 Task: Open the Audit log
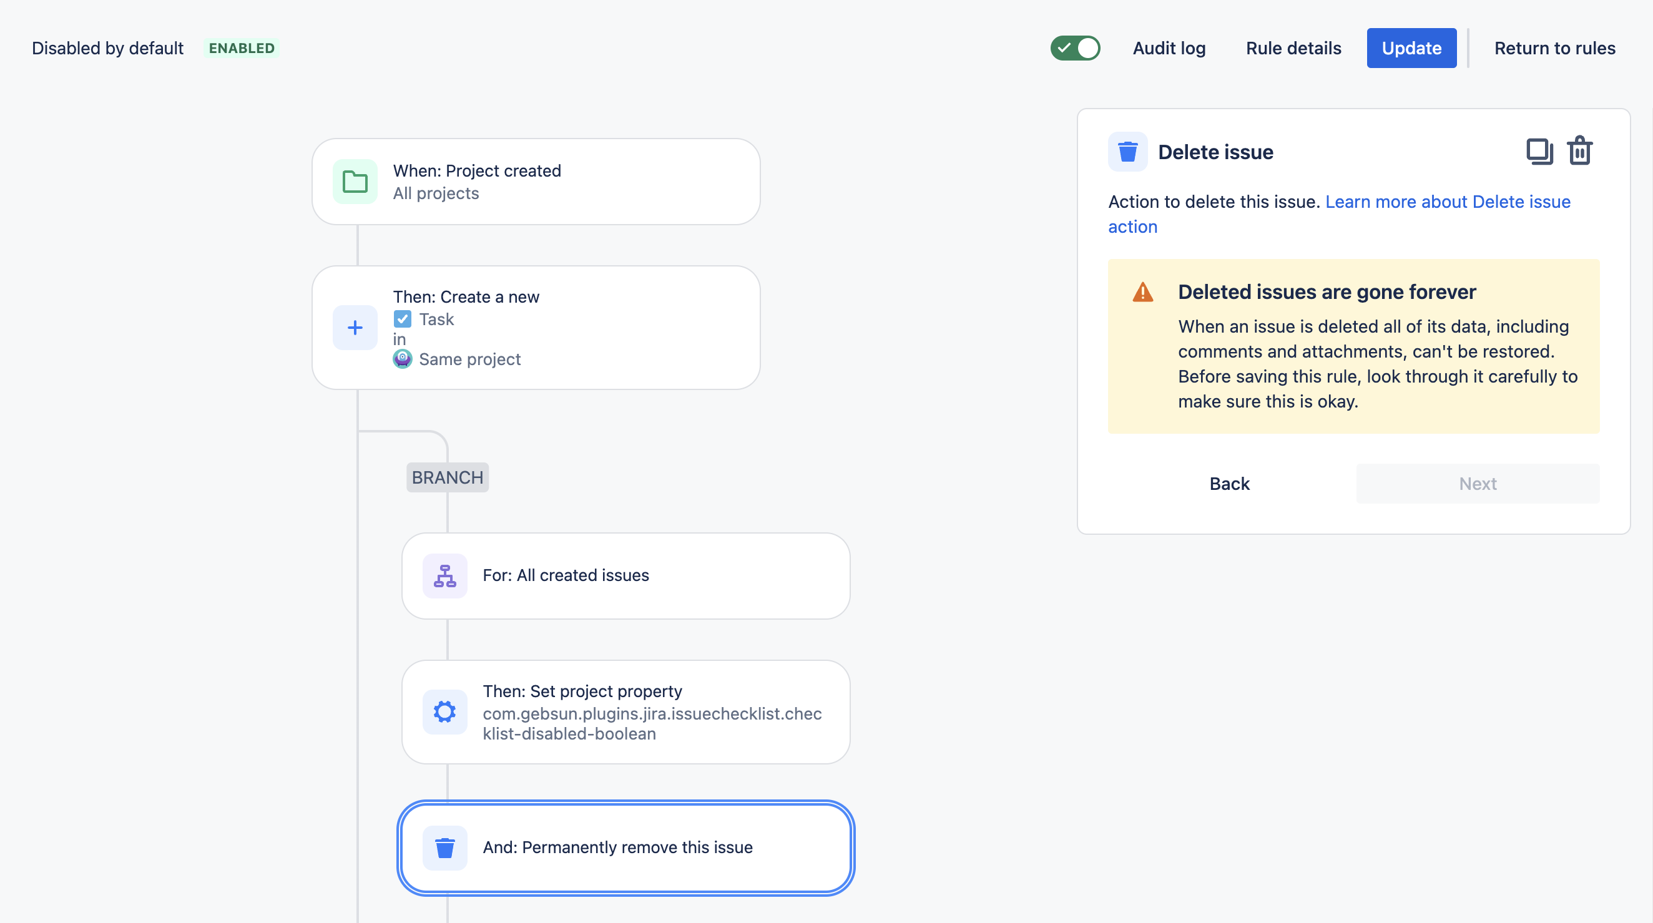tap(1169, 48)
